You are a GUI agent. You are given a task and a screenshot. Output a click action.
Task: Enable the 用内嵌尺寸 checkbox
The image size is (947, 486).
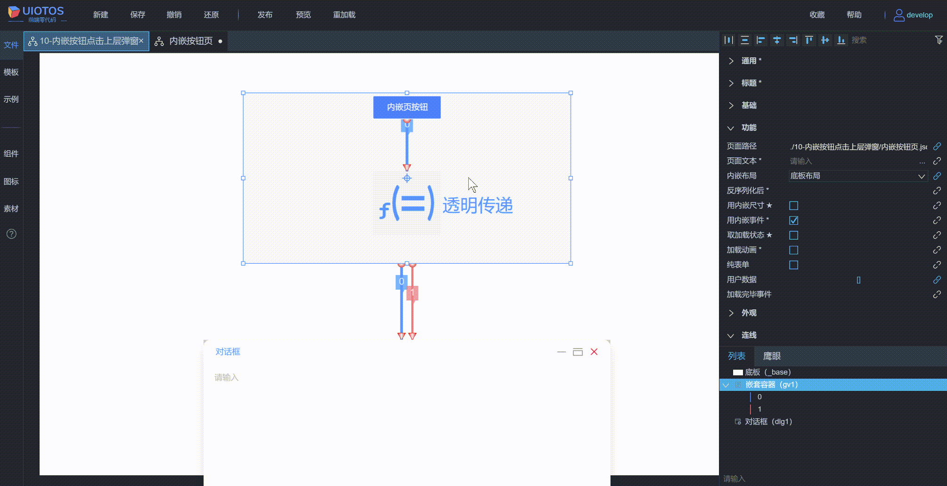tap(793, 205)
